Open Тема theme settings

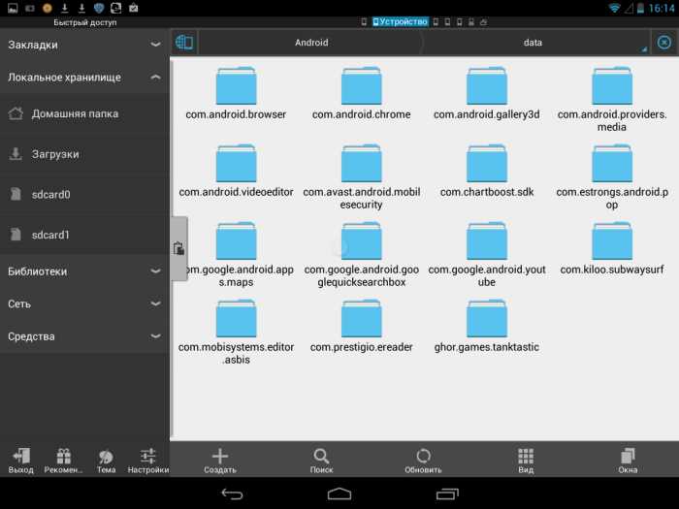(106, 461)
